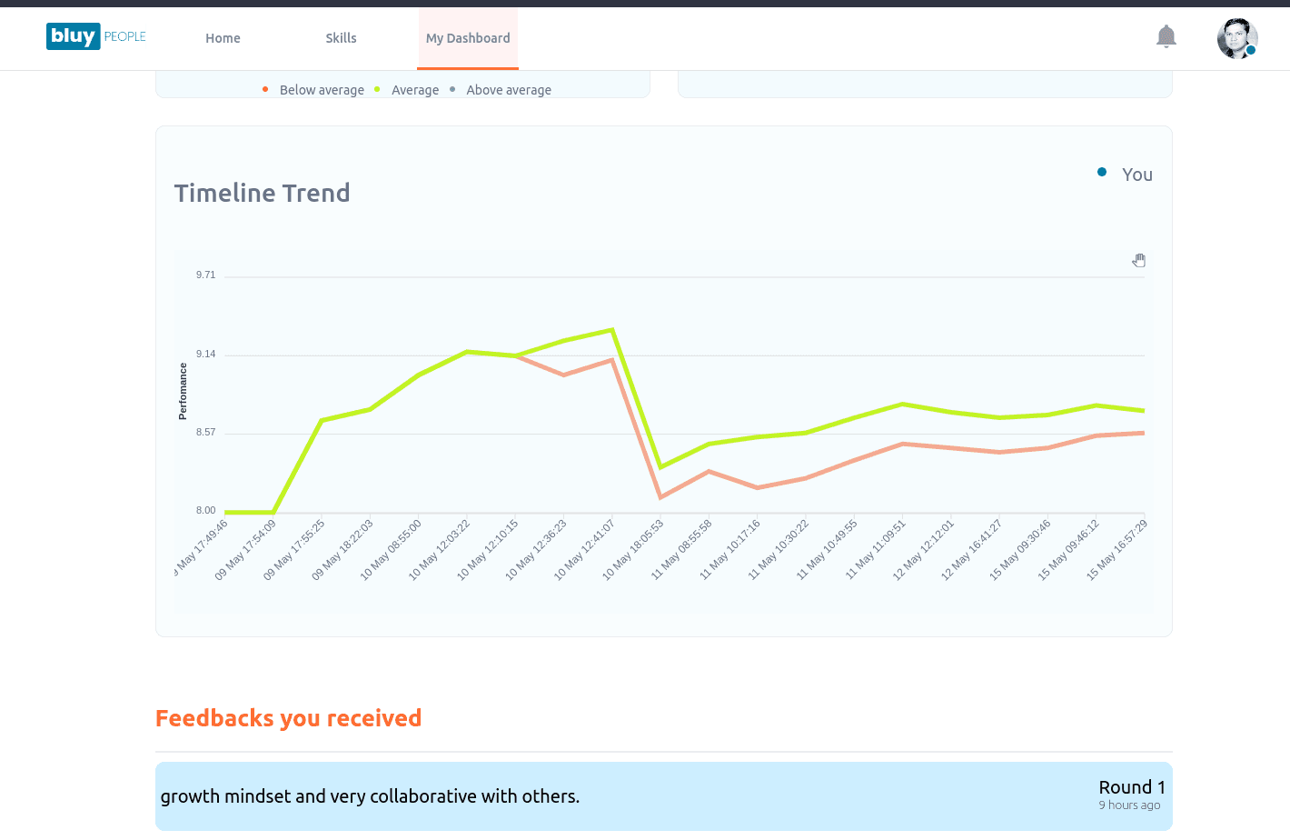Click the 'Timeline Trend' chart title
Image resolution: width=1290 pixels, height=840 pixels.
pyautogui.click(x=262, y=193)
